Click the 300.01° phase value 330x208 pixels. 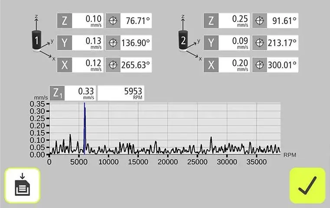tap(282, 65)
